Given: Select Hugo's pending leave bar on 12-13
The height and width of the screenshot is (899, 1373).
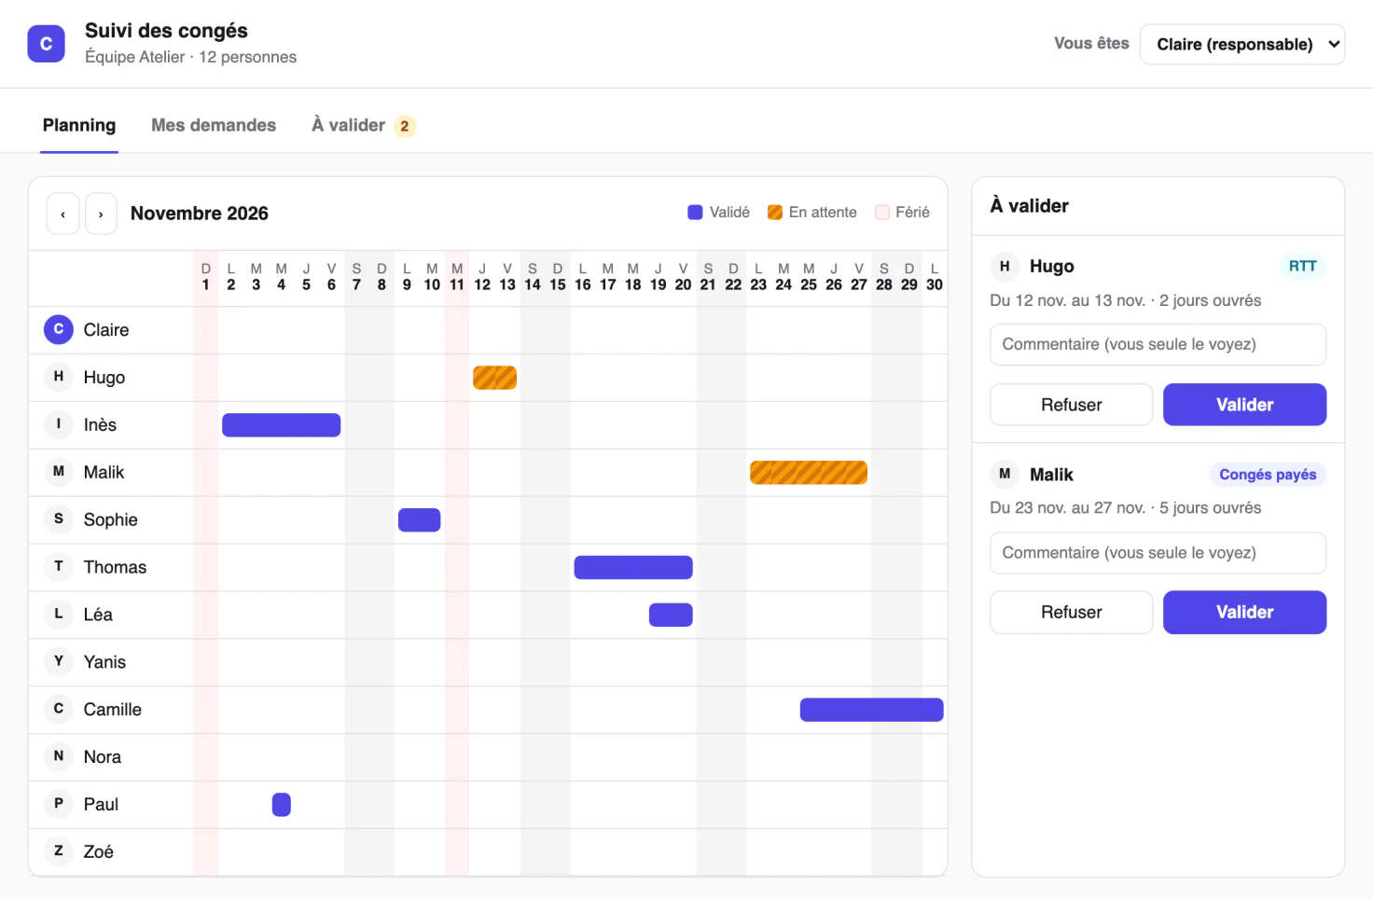Looking at the screenshot, I should pyautogui.click(x=494, y=378).
